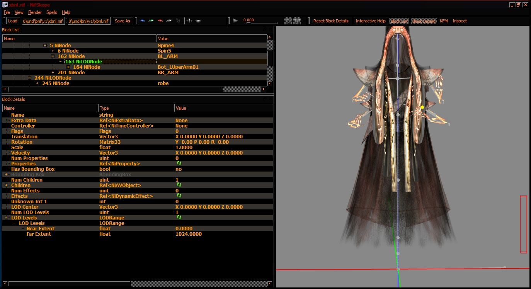
Task: Click the Block Details Type column header
Action: tap(136, 108)
